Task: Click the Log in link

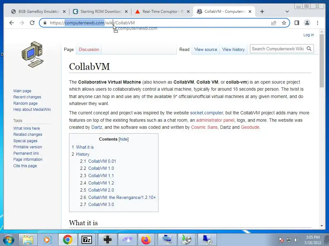Action: (308, 35)
